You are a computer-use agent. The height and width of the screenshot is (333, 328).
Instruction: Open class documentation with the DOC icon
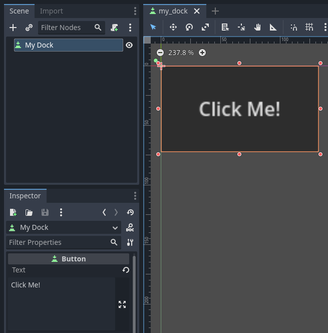[x=130, y=228]
